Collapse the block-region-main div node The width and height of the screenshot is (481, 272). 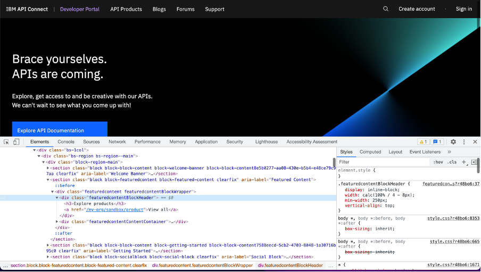point(44,162)
